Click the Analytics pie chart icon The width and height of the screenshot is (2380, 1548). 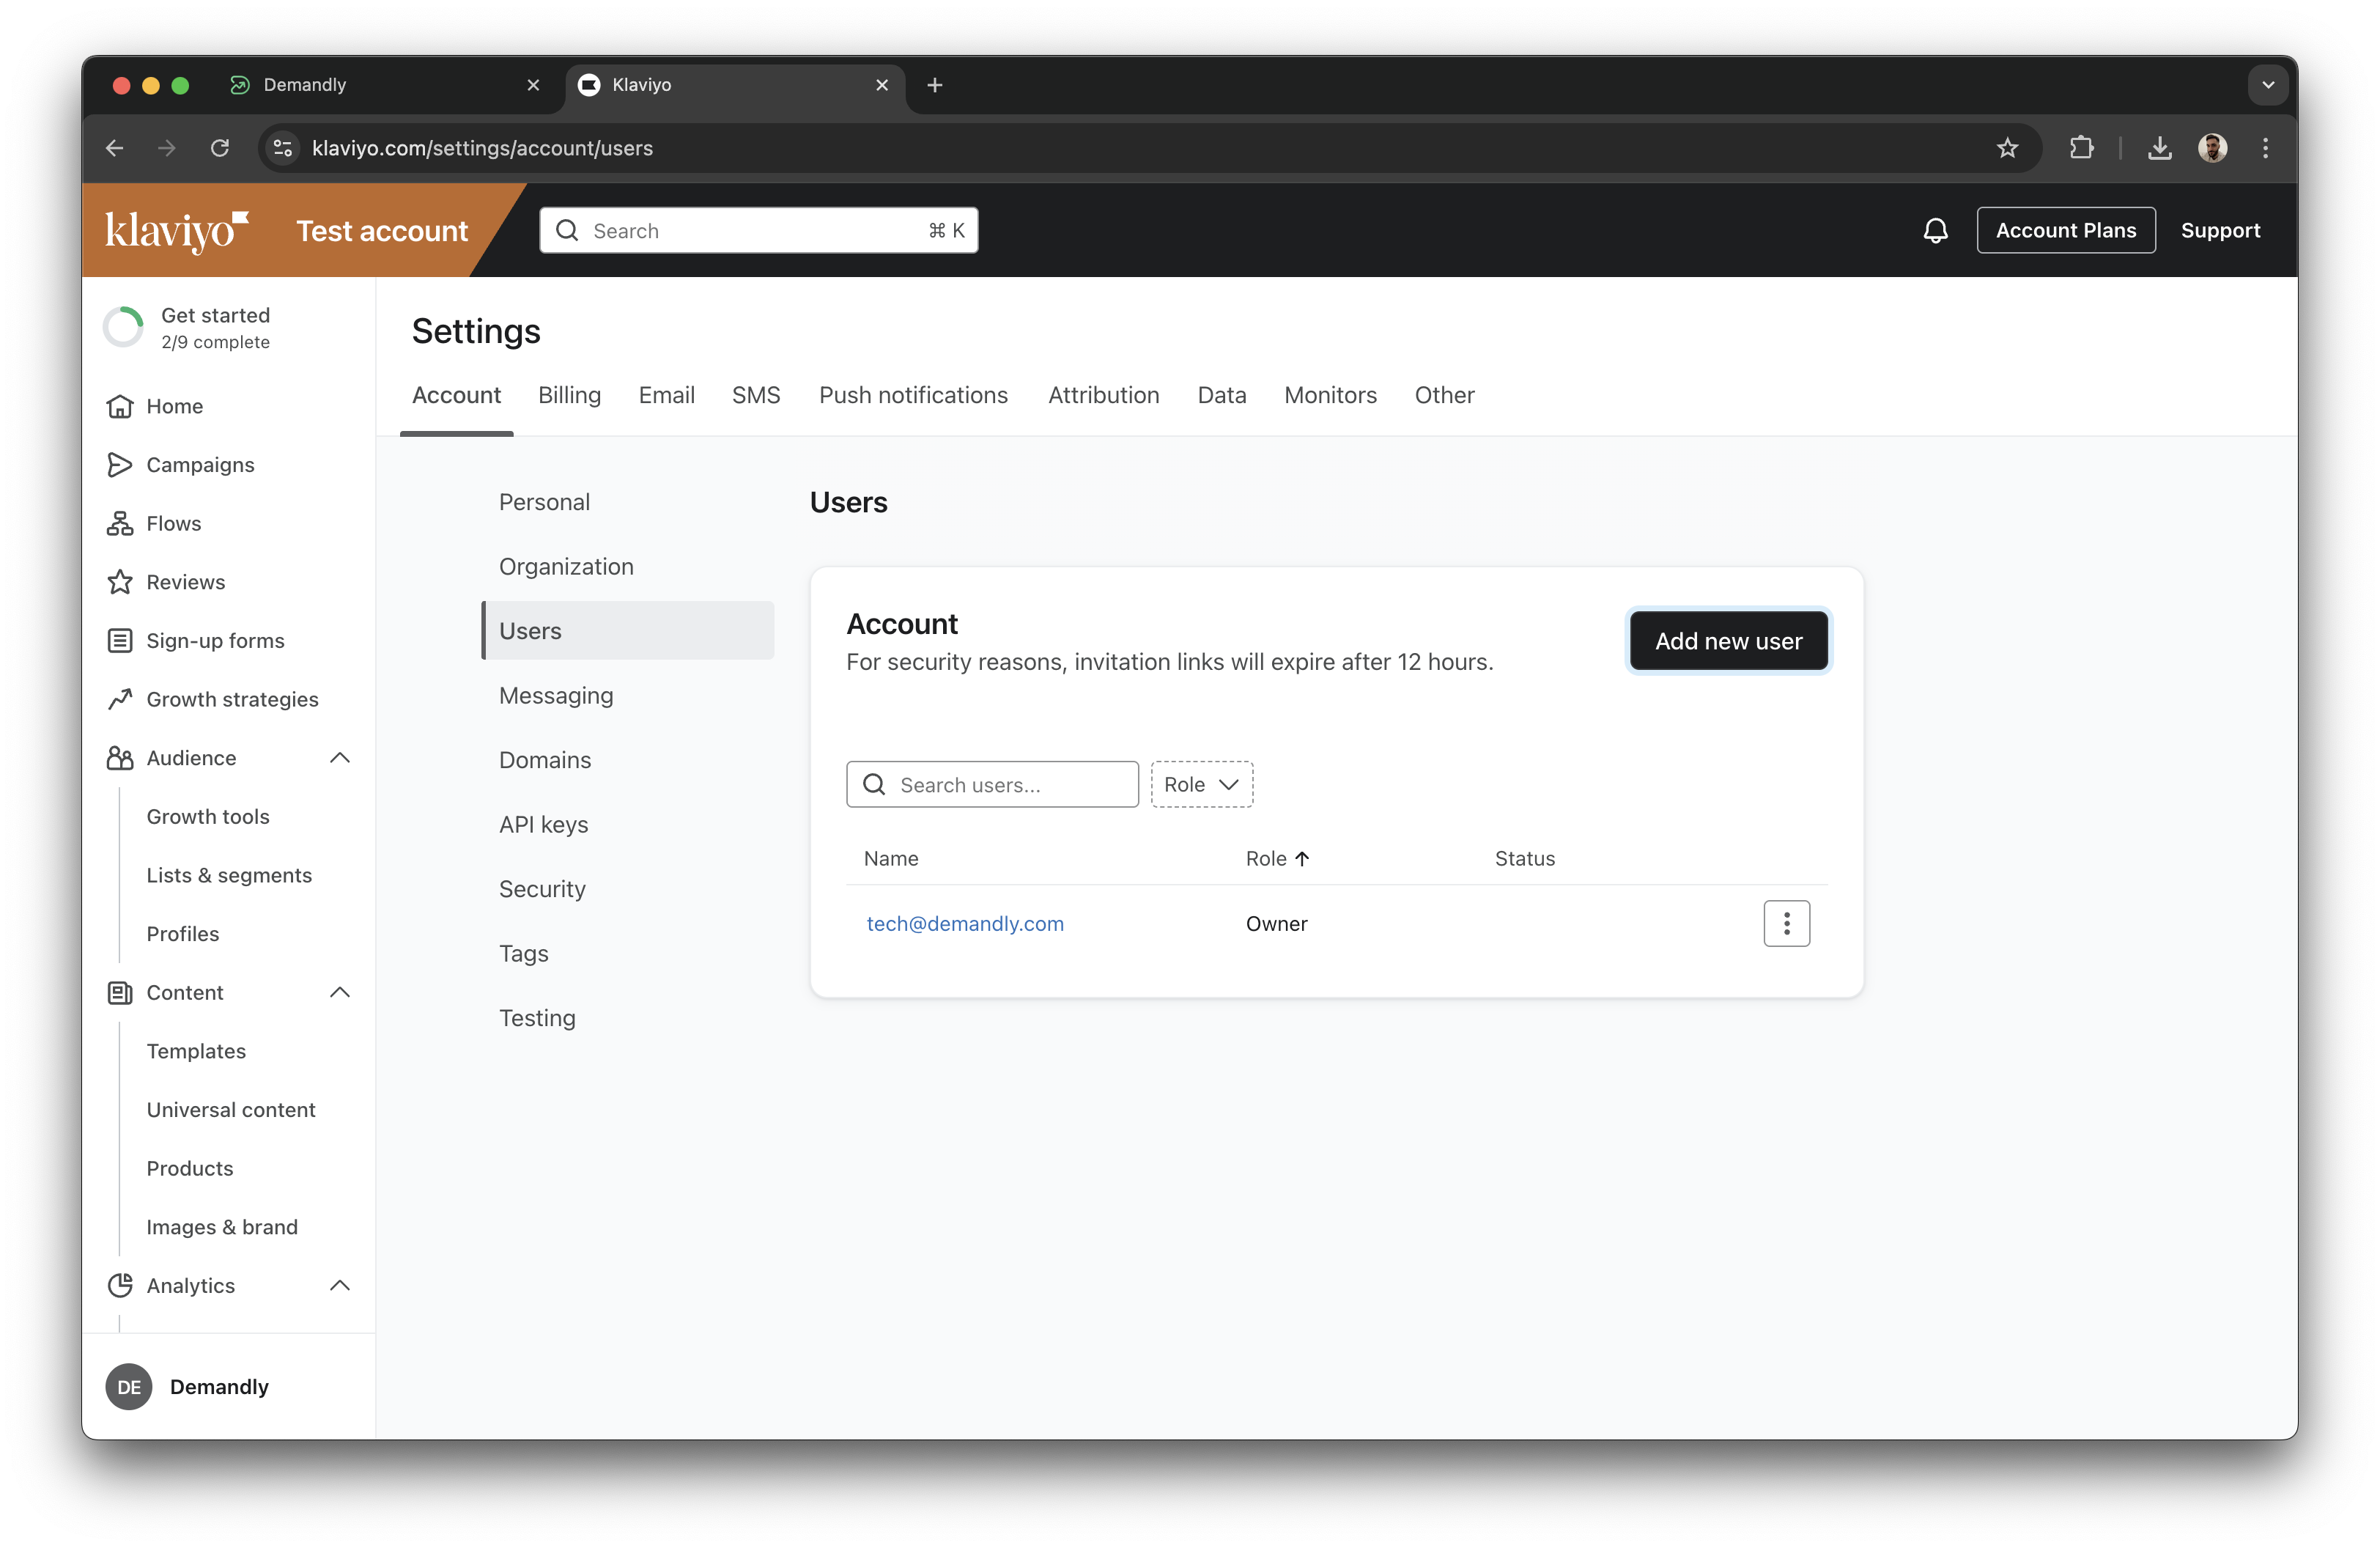pos(120,1286)
